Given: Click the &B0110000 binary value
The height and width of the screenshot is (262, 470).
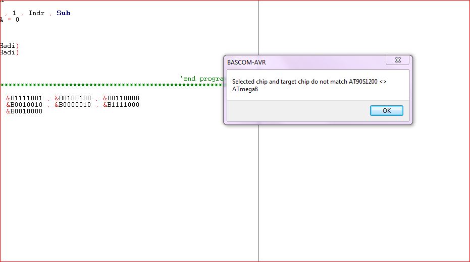Looking at the screenshot, I should click(121, 98).
